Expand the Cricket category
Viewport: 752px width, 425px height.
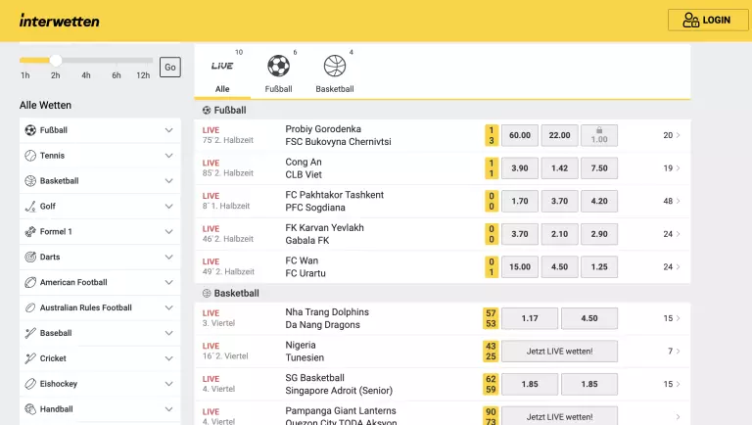click(x=168, y=358)
